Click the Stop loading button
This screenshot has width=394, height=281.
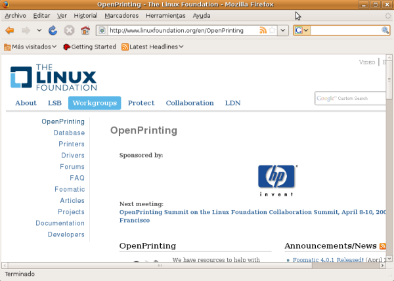pos(68,30)
